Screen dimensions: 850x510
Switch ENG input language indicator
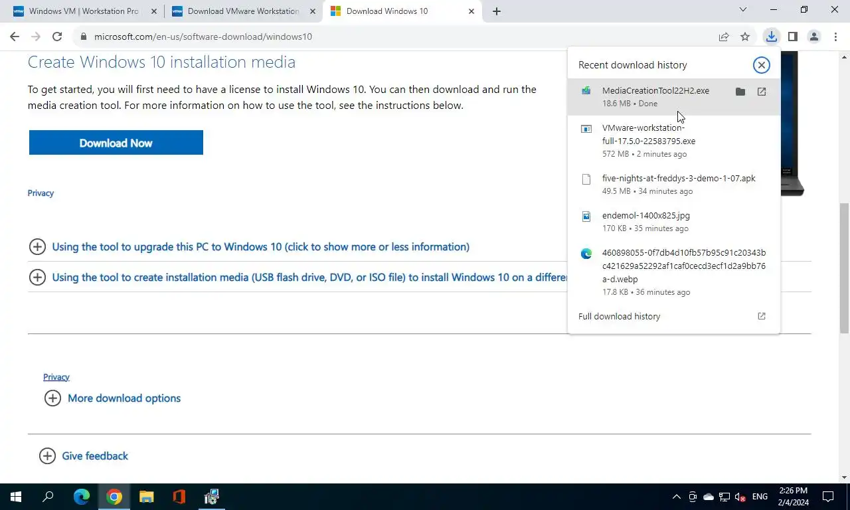760,497
